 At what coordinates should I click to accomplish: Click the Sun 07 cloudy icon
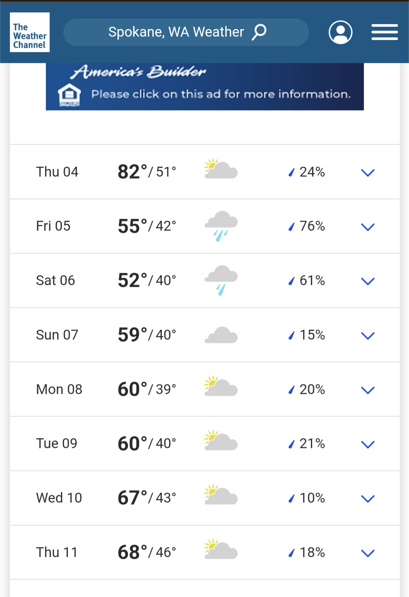point(221,335)
